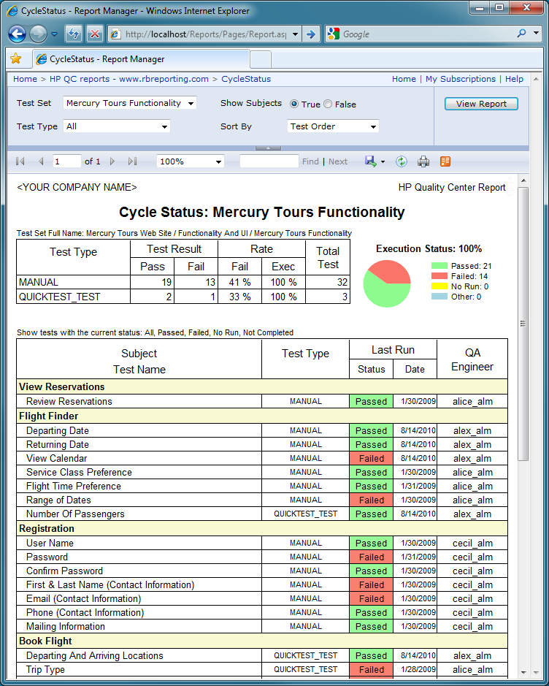
Task: Click the Google logo in search box
Action: point(334,34)
